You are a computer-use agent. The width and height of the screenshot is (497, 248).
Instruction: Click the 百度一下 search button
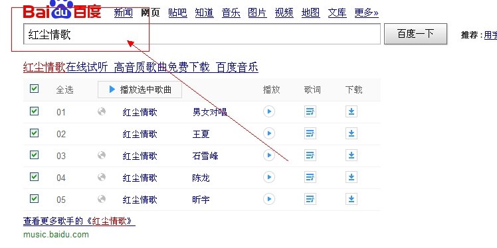point(415,34)
